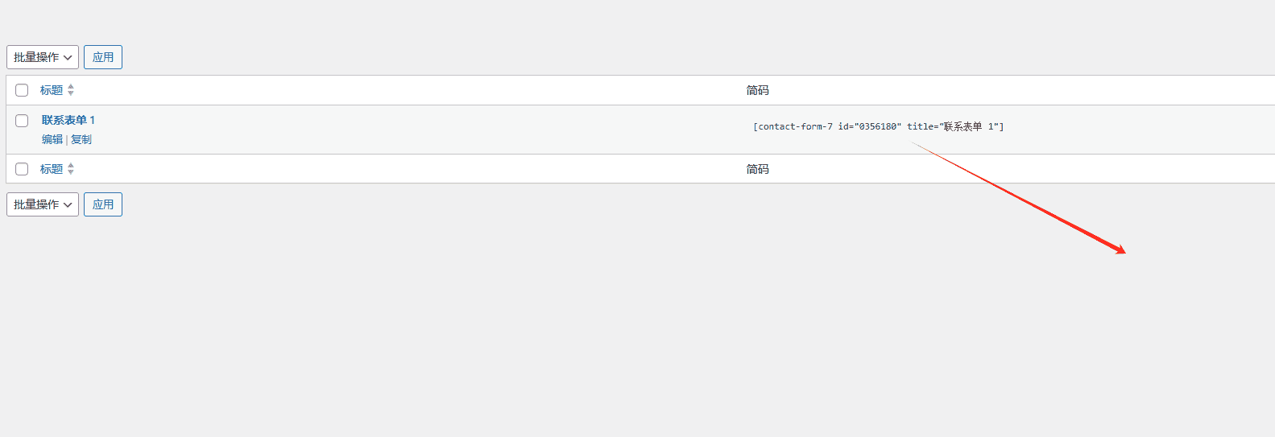Sort descending using top 标题 down arrow
This screenshot has height=437, width=1275.
(x=71, y=93)
